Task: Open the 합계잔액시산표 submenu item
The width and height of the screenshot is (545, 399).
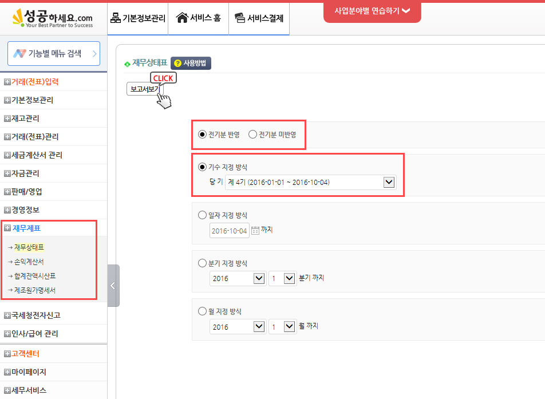Action: pyautogui.click(x=35, y=276)
